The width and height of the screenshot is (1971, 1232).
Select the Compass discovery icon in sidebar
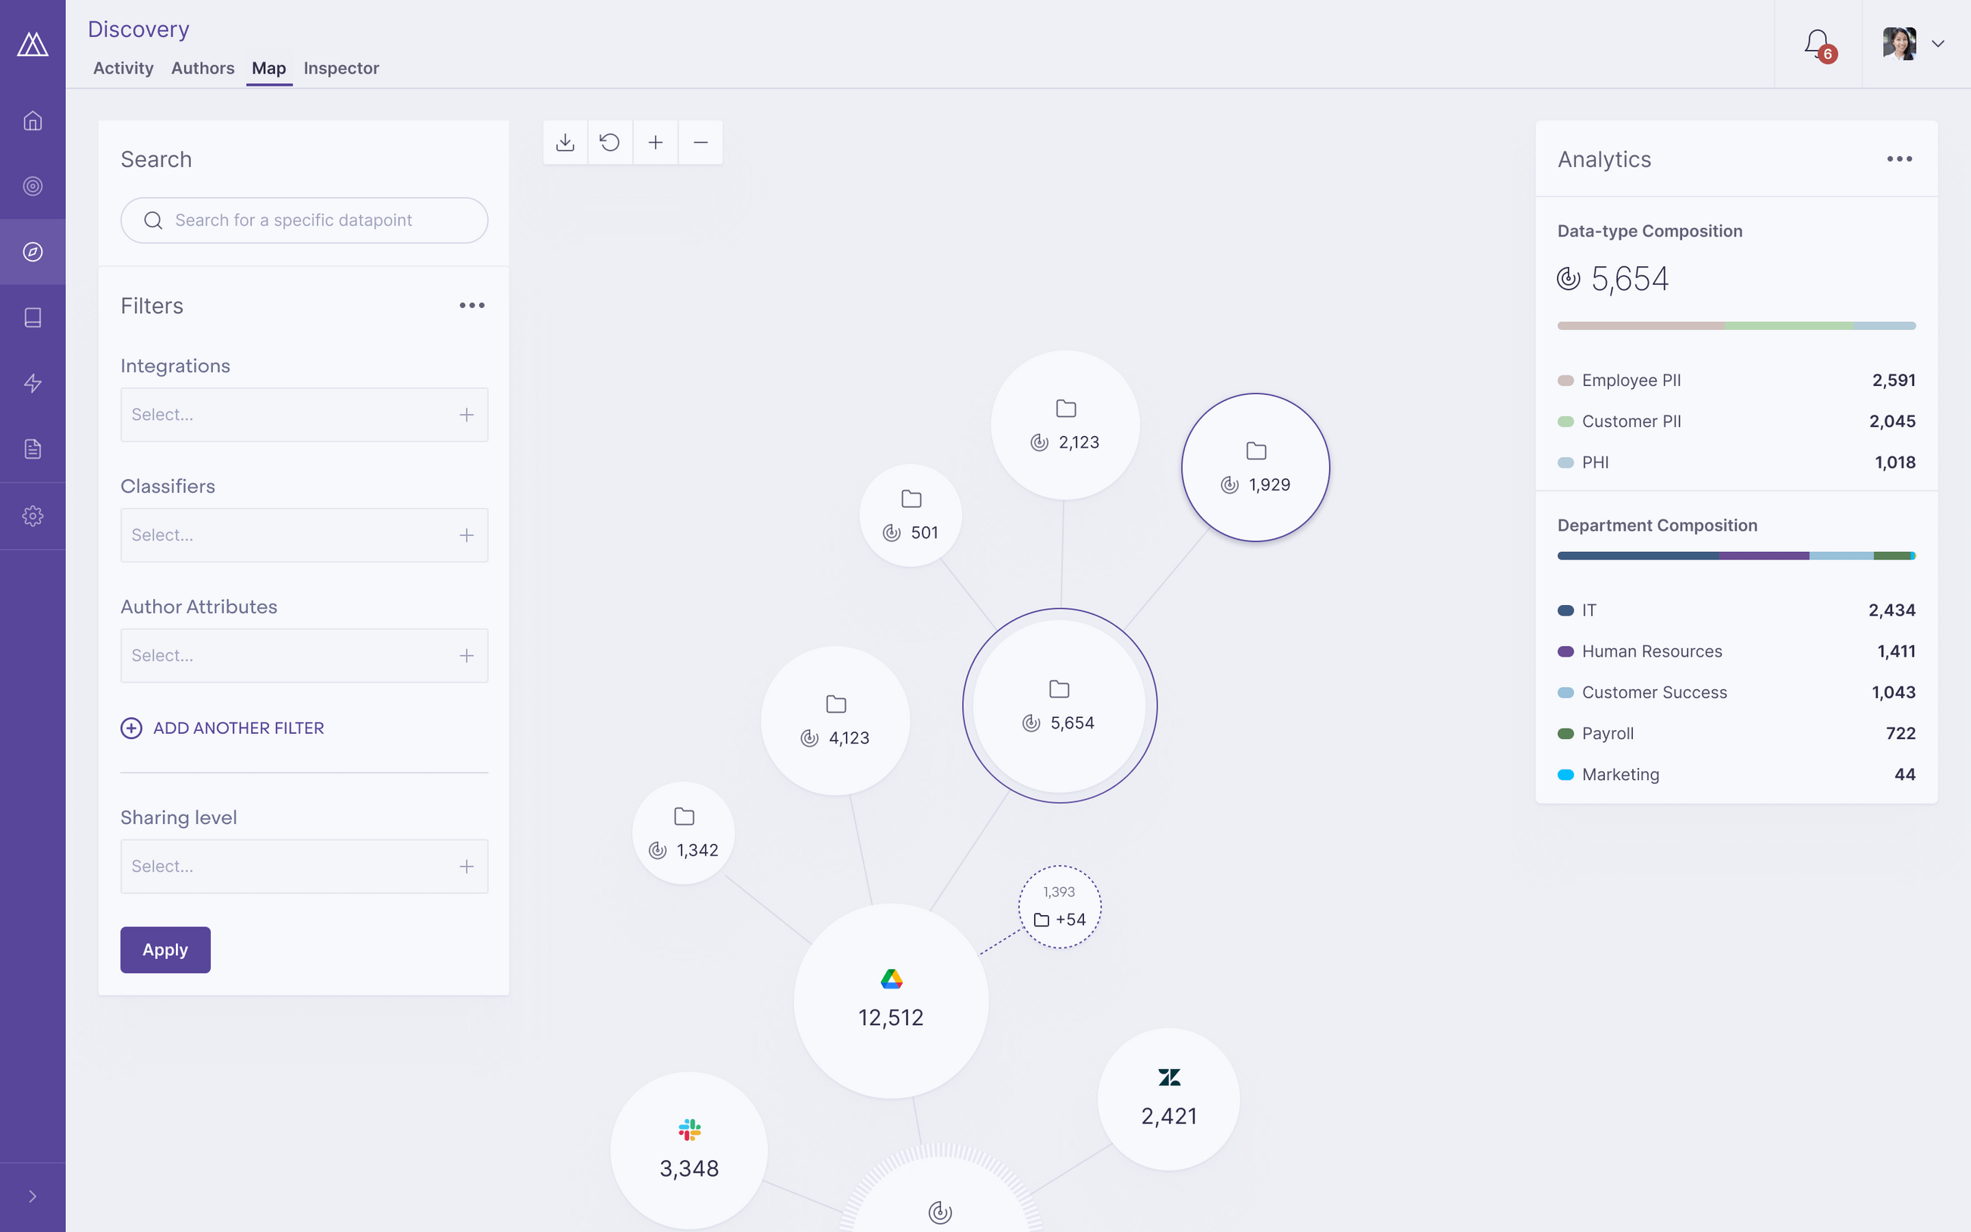coord(33,252)
